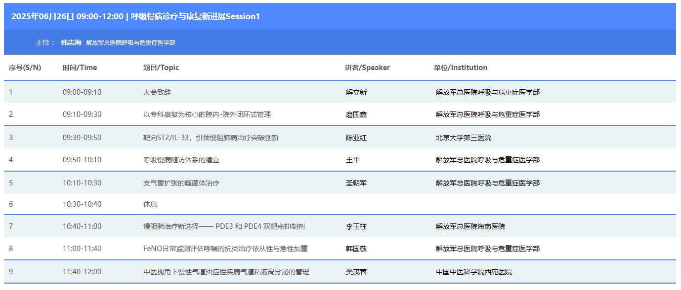681x290 pixels.
Task: Click speaker name 王平
Action: pos(353,160)
